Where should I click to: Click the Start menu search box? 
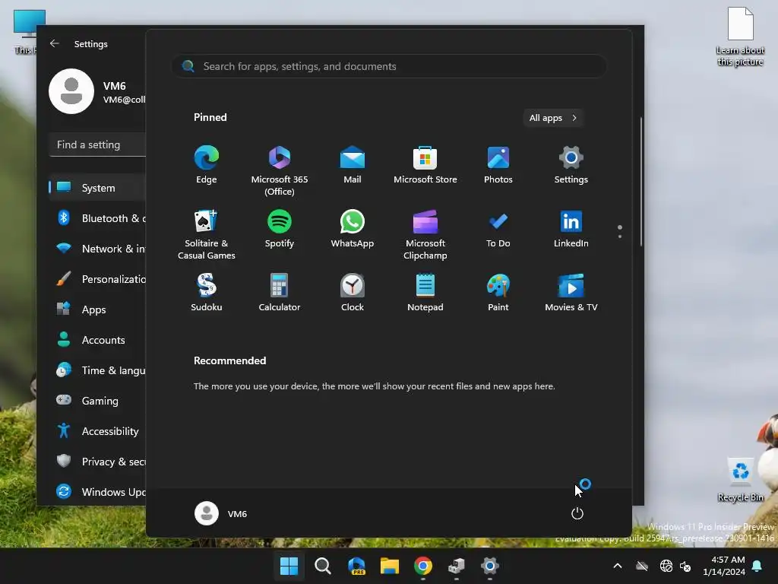pos(389,66)
